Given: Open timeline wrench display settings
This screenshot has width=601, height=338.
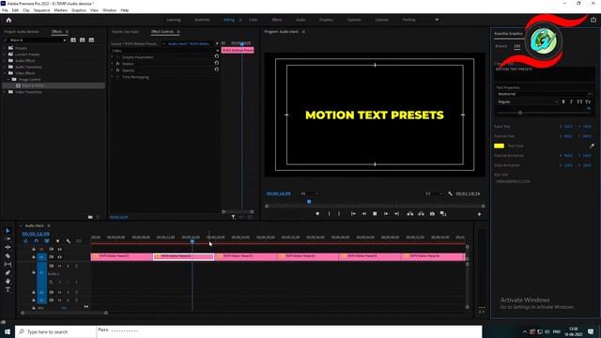Looking at the screenshot, I should 69,241.
